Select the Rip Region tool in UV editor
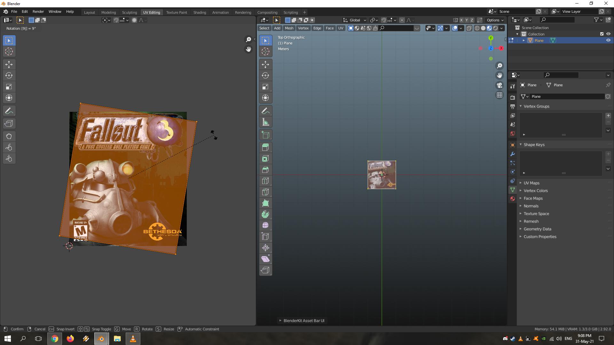 [9, 124]
